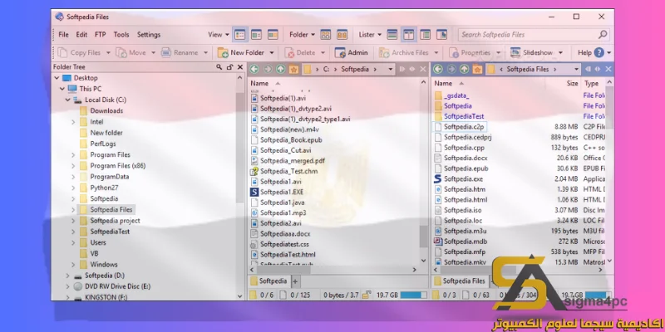Select the Softpedia Files folder tab
The width and height of the screenshot is (665, 332).
(x=460, y=281)
